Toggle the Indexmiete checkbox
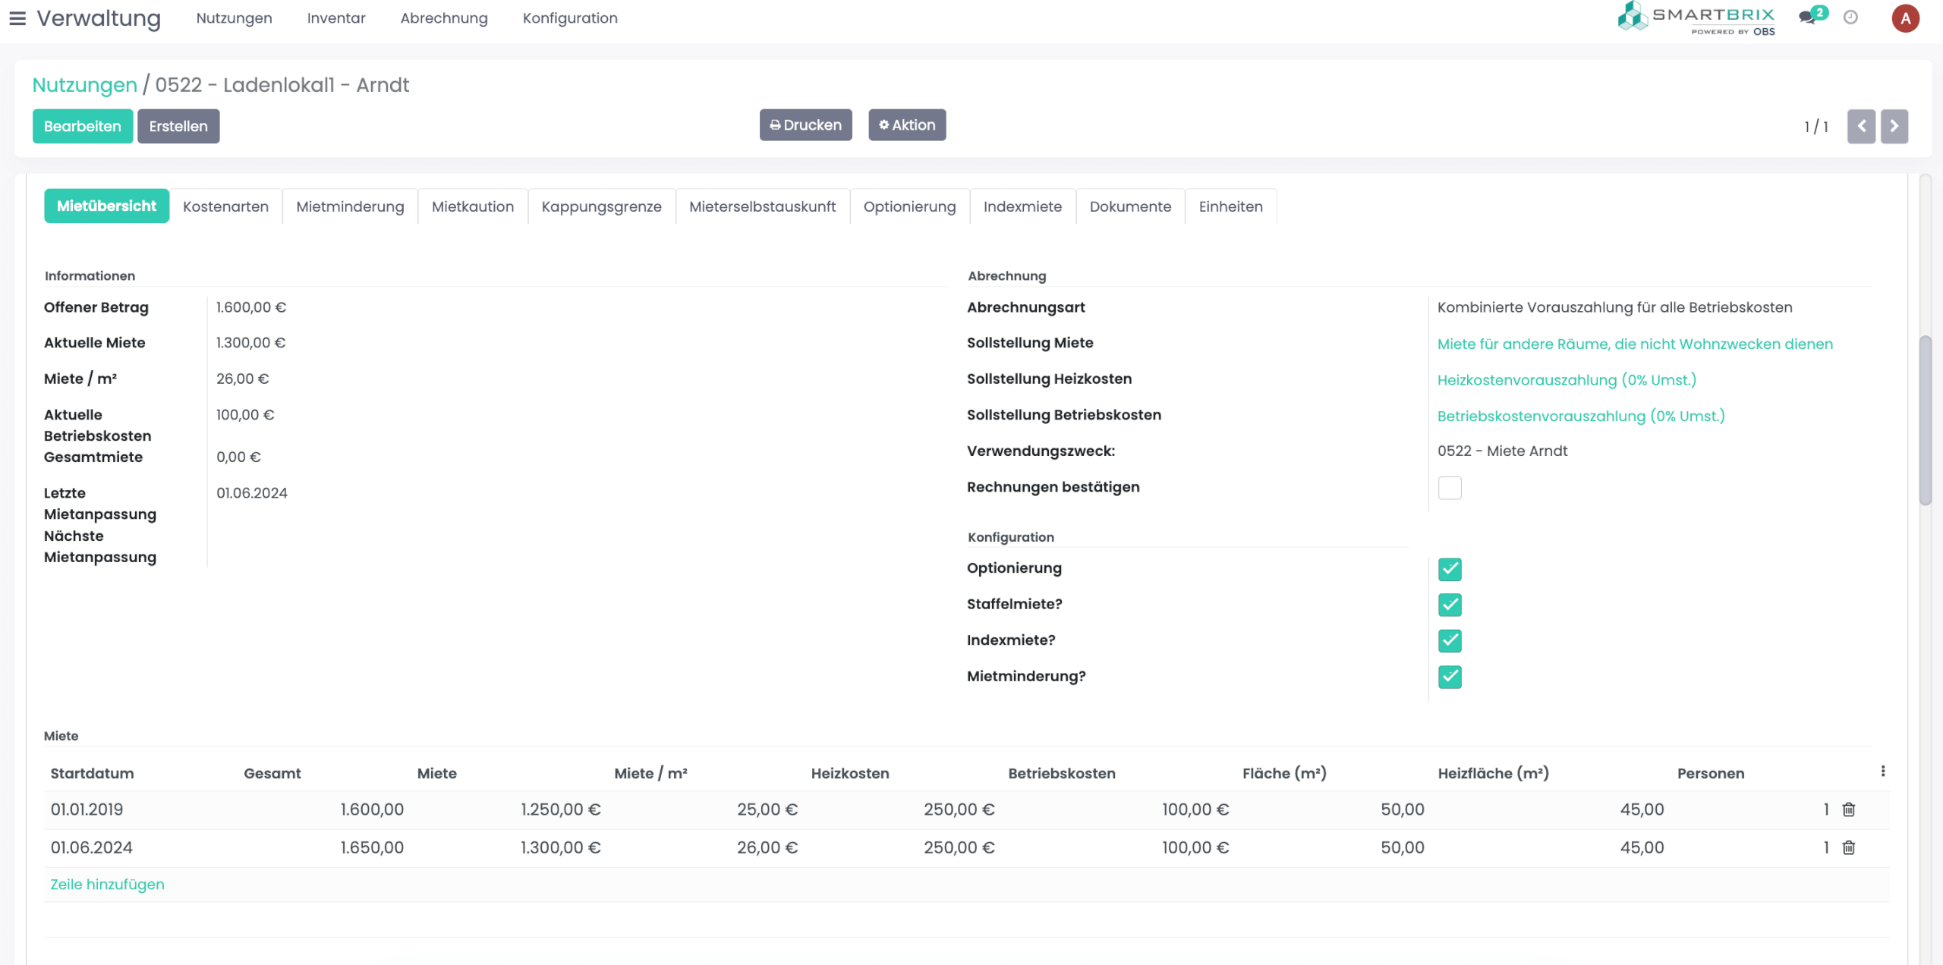Viewport: 1943px width, 965px height. coord(1450,640)
